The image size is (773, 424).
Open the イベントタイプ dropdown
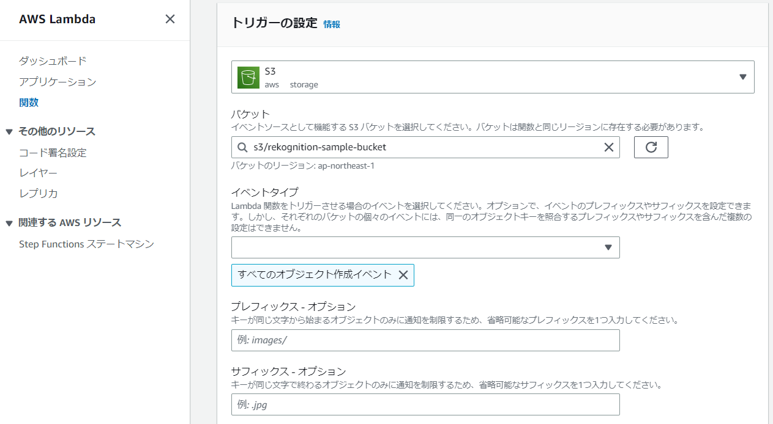click(x=425, y=247)
